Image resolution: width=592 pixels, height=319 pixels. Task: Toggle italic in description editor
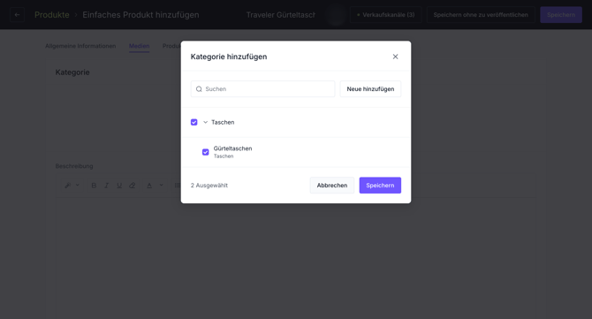click(x=106, y=186)
